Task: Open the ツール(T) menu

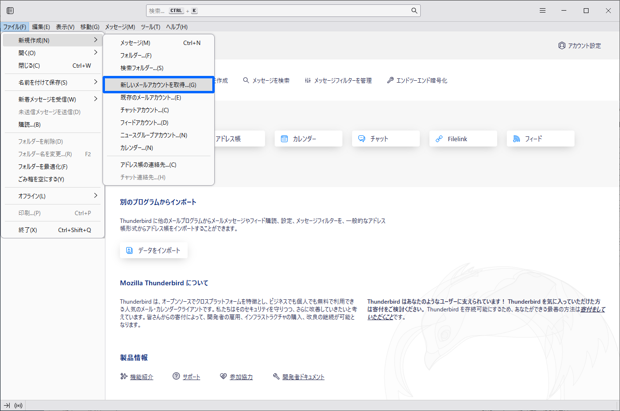Action: [x=150, y=27]
